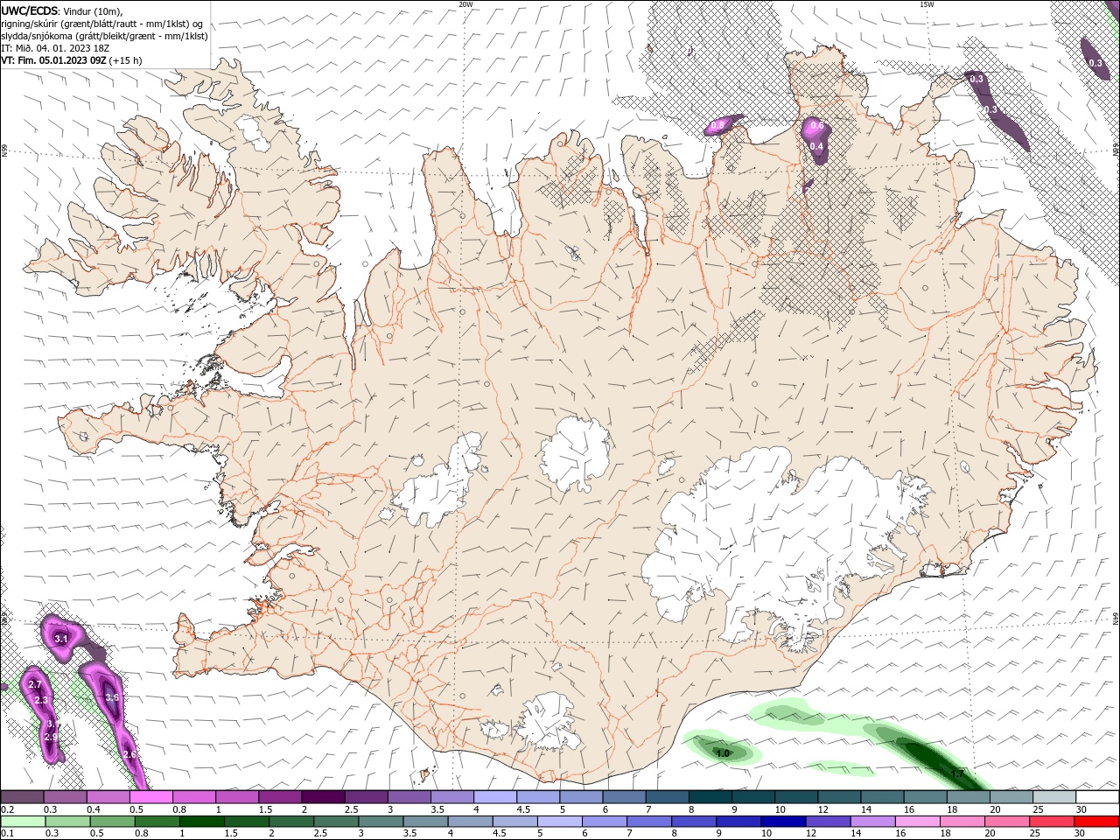The height and width of the screenshot is (840, 1120).
Task: Select the violet rain swatch between 12 and 14
Action: point(827,822)
